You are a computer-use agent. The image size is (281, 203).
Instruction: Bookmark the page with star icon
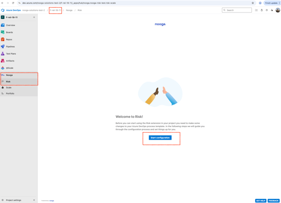tap(252, 3)
